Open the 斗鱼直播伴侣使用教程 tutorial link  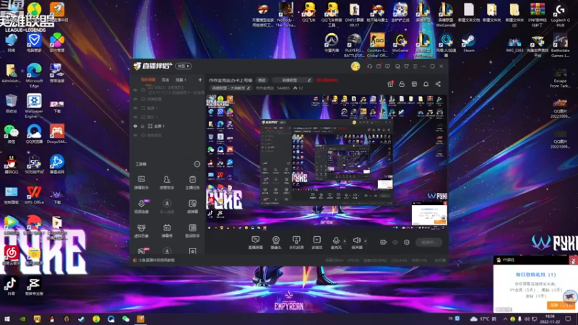[x=156, y=260]
